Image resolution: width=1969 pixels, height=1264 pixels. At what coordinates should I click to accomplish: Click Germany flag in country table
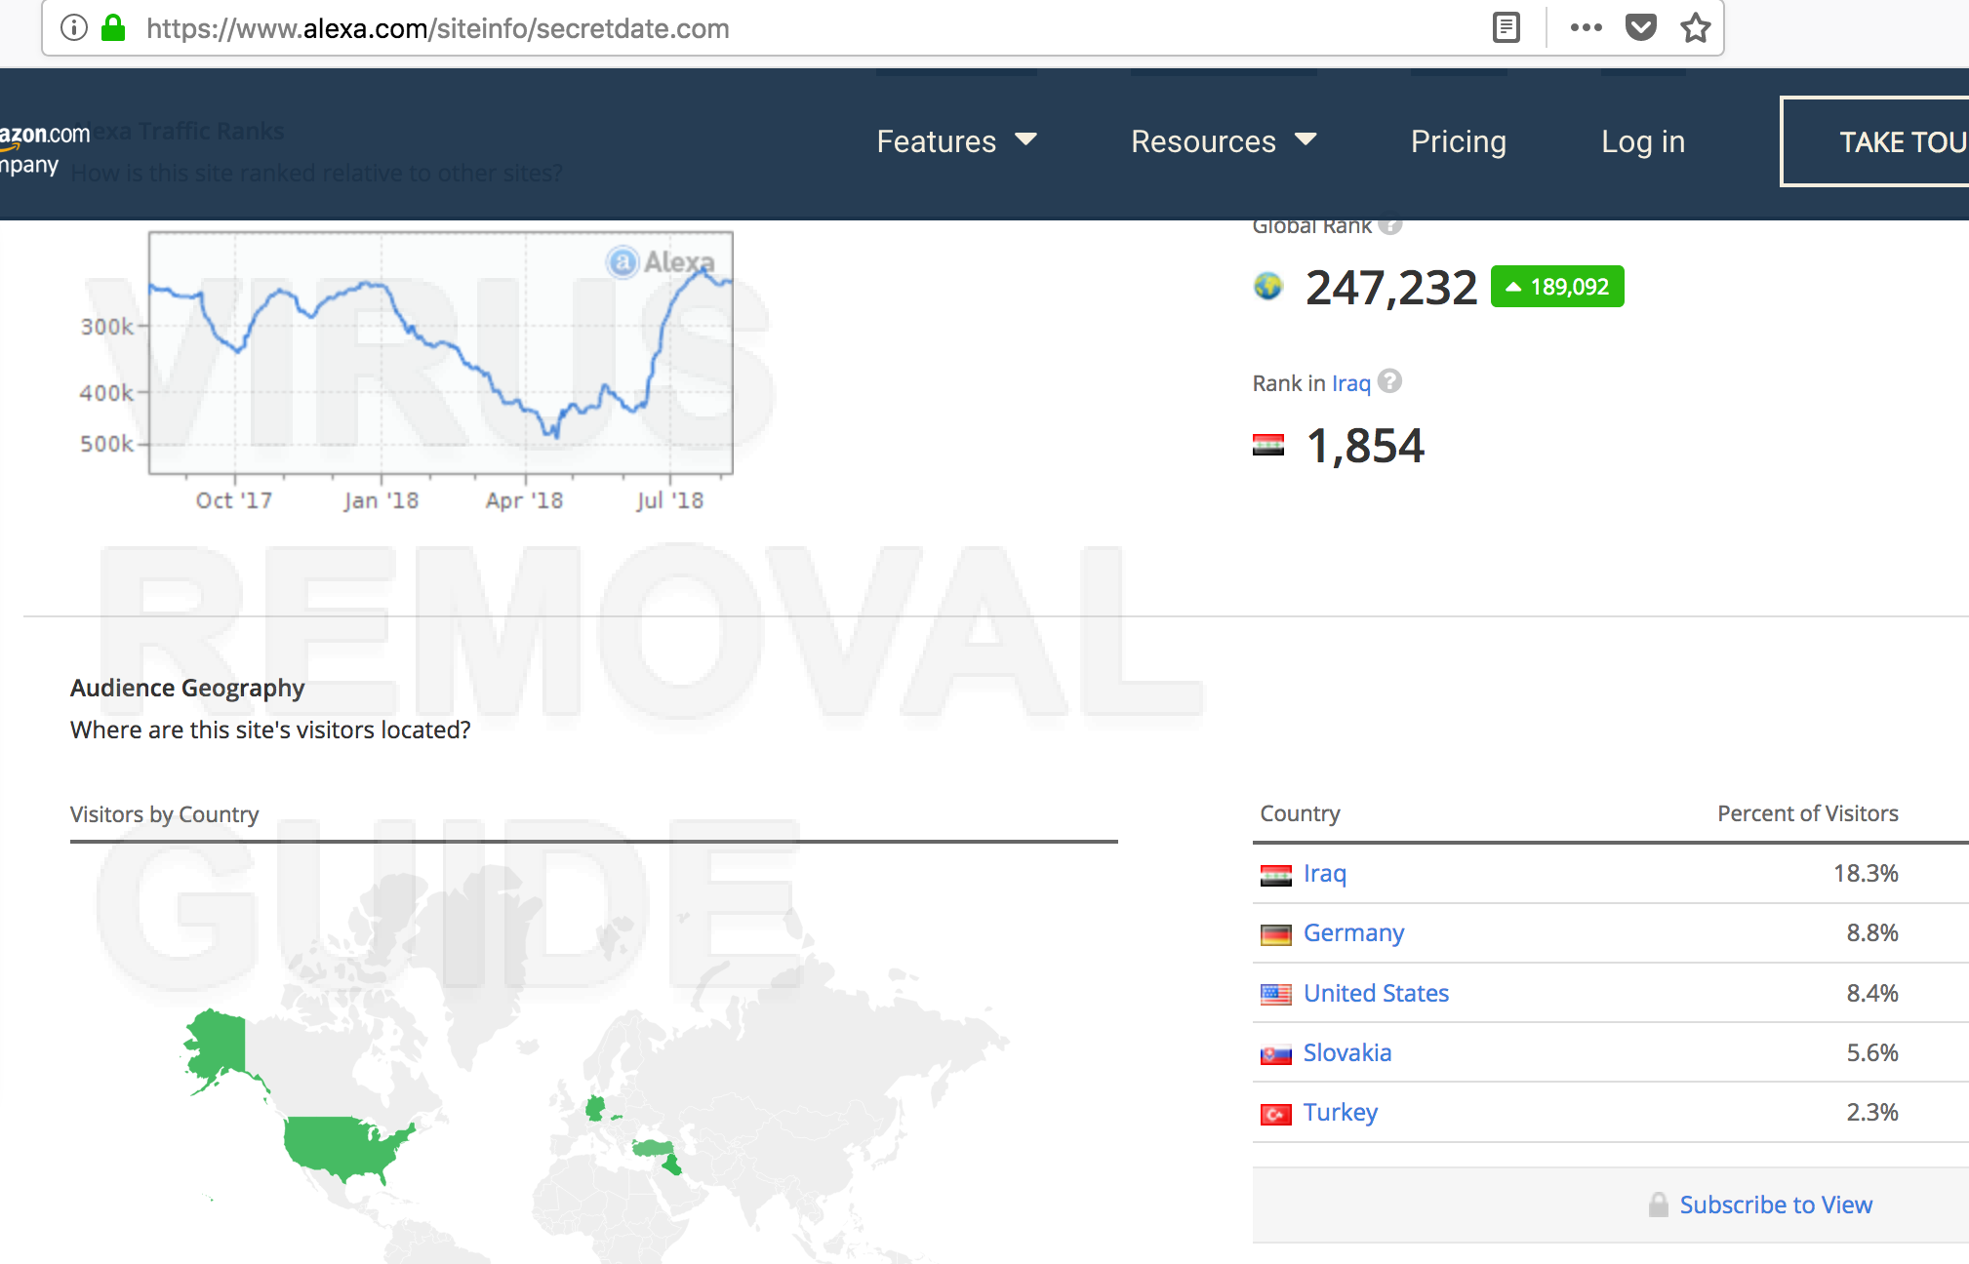(x=1275, y=934)
